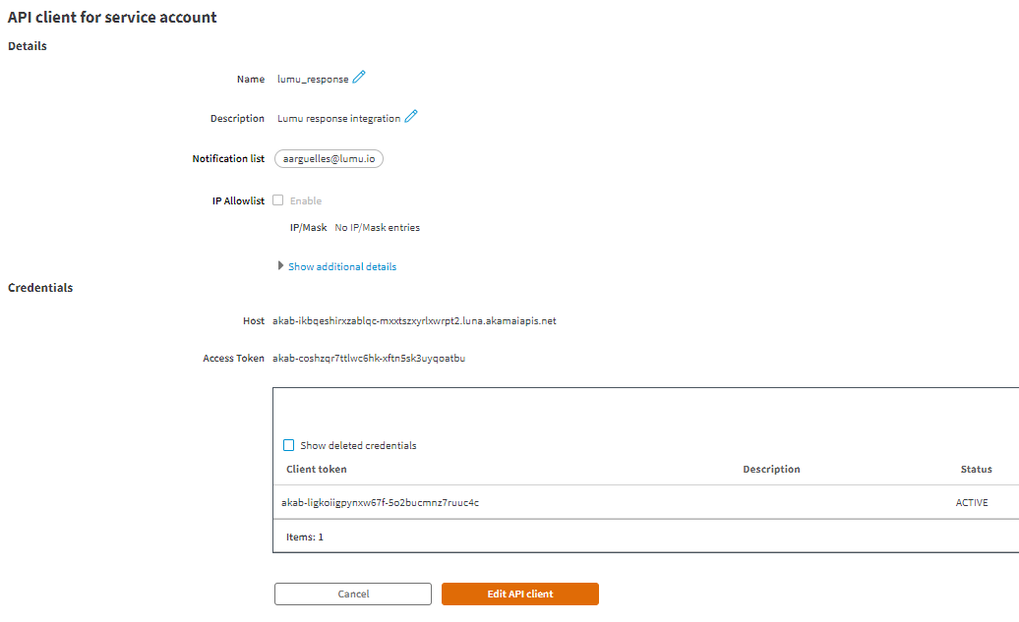Screen dimensions: 1019x622
Task: Click the lumu_response name text
Action: tap(313, 80)
